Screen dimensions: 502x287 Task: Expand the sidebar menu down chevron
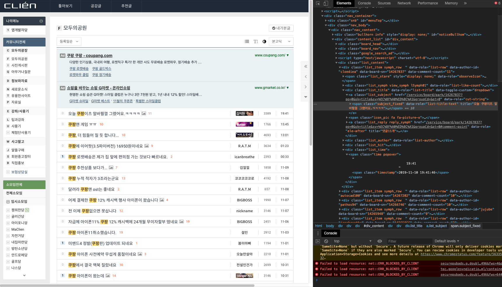point(24,275)
